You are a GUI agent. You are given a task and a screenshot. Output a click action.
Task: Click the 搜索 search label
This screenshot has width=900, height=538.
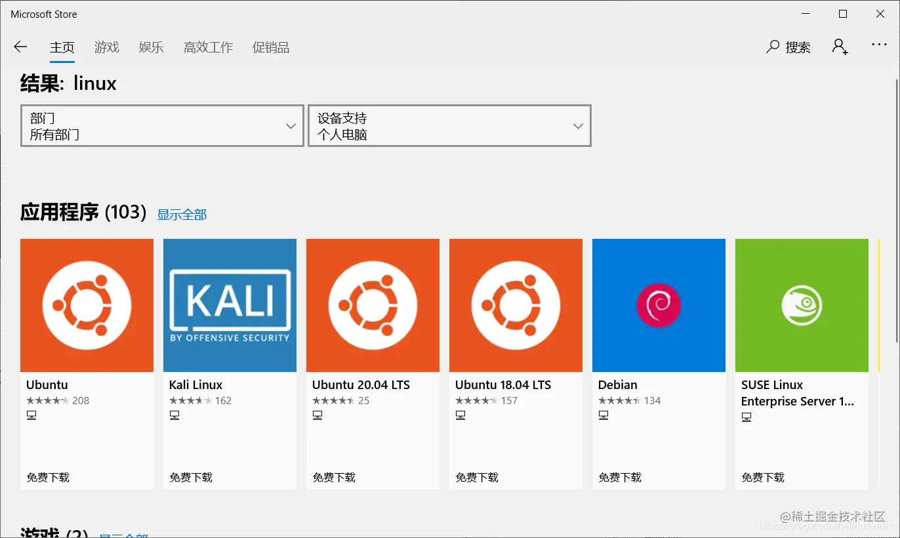(x=798, y=47)
